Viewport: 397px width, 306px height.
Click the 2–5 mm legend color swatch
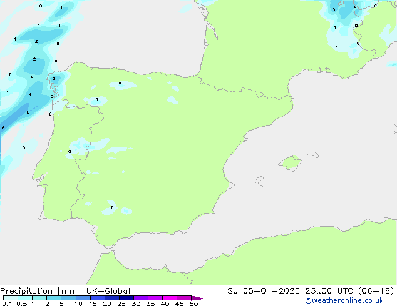click(x=54, y=298)
